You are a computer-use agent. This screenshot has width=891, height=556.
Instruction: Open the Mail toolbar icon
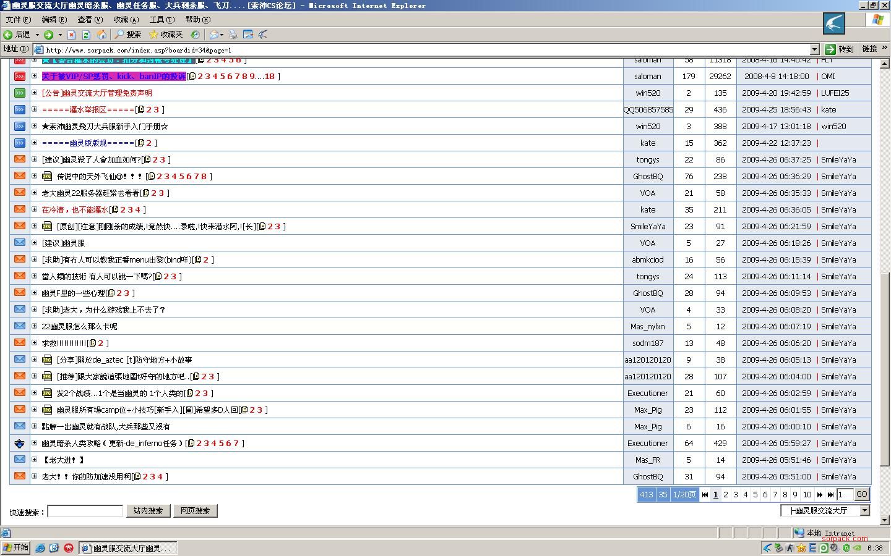point(214,35)
